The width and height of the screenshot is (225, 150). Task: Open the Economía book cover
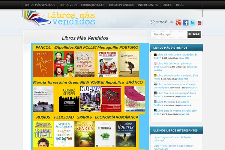[105, 134]
